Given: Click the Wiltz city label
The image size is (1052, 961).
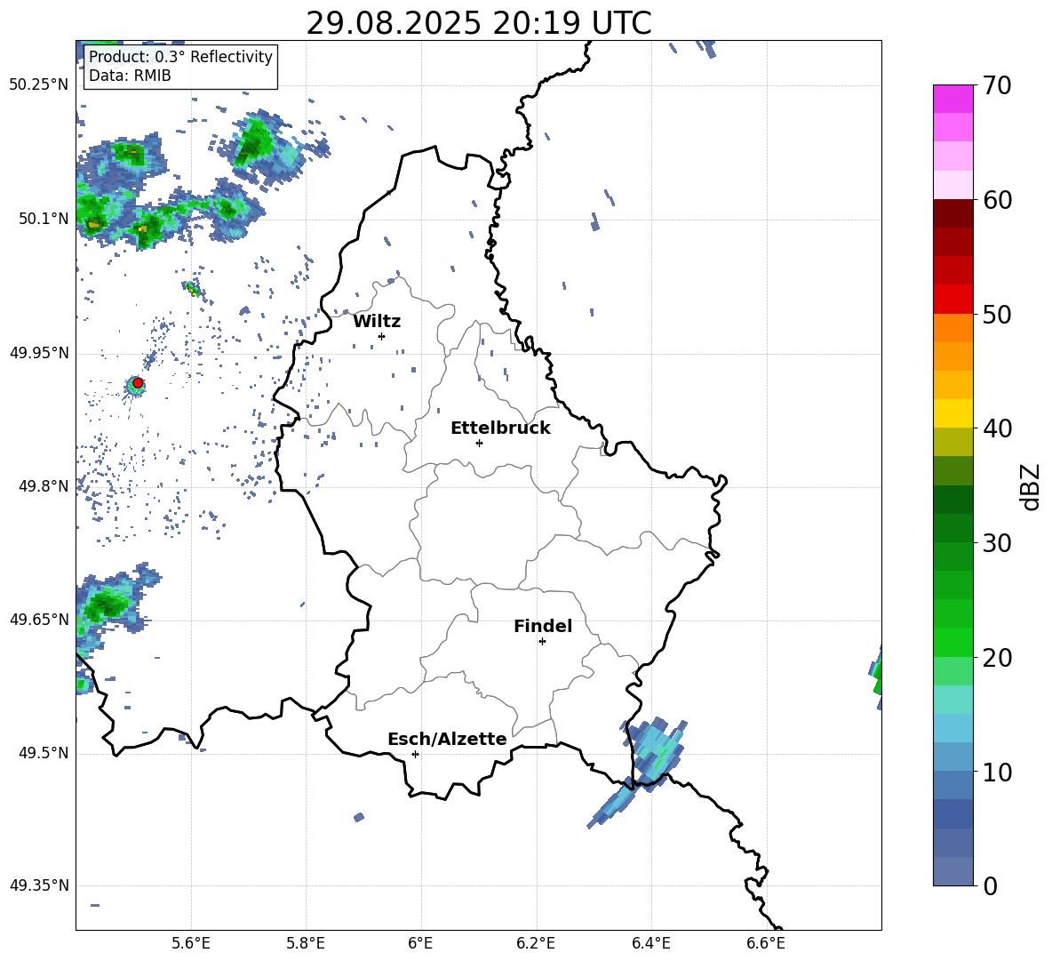Looking at the screenshot, I should pyautogui.click(x=377, y=322).
